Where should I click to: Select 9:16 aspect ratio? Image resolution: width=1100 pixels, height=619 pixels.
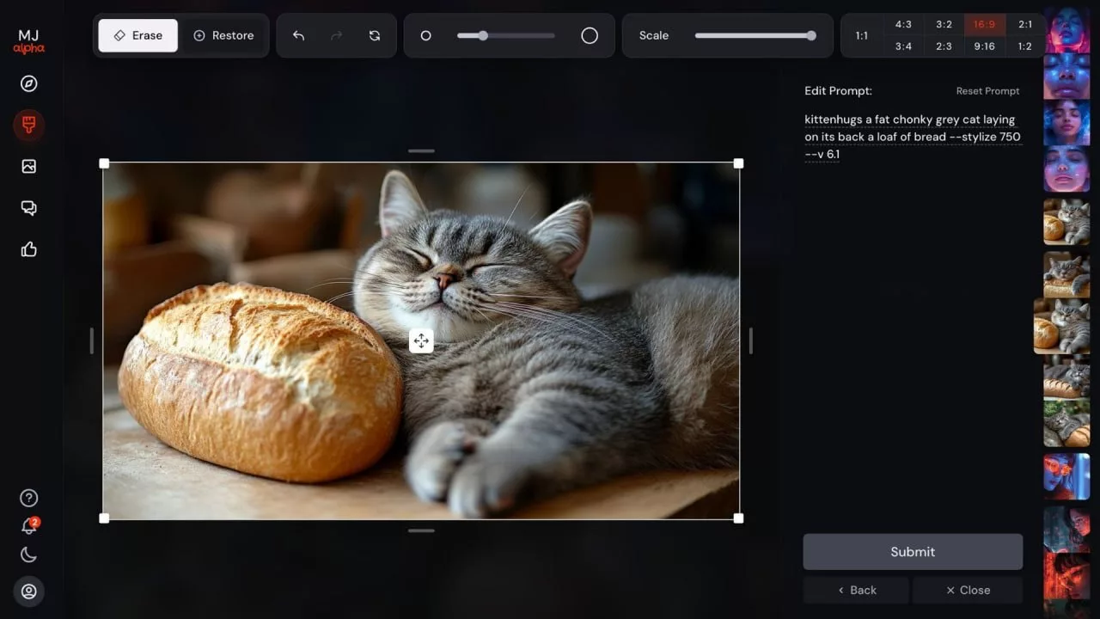985,46
